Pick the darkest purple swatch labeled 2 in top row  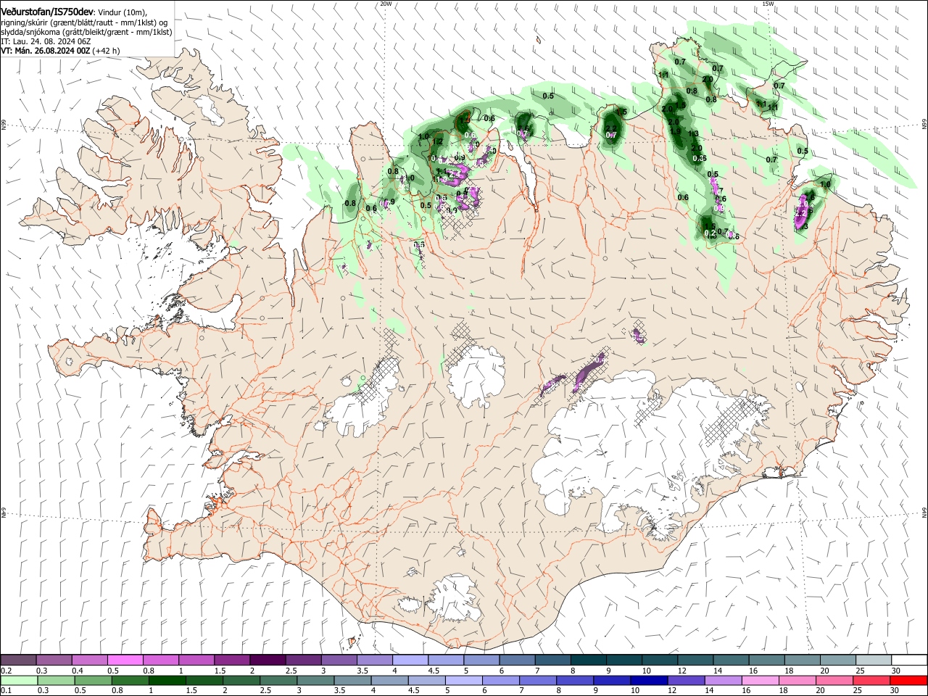click(268, 660)
